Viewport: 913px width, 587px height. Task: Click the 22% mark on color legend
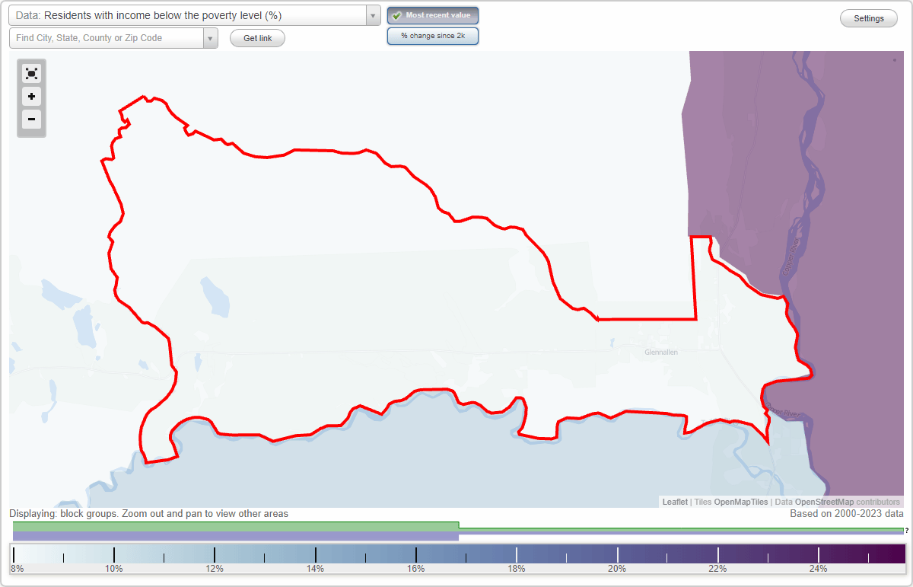point(717,568)
